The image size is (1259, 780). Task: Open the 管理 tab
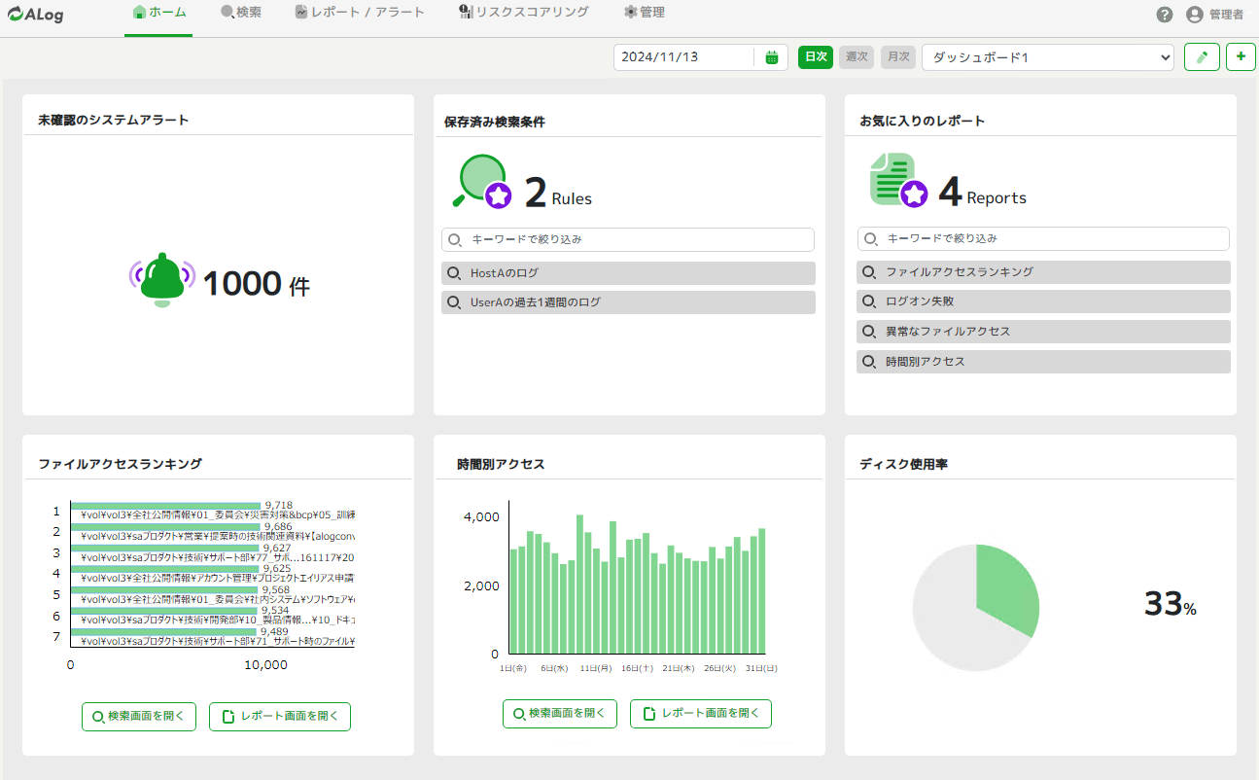coord(645,13)
